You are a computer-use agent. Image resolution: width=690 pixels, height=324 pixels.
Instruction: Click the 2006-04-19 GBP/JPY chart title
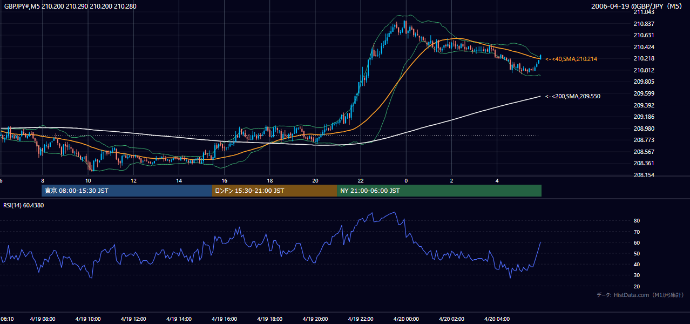click(638, 6)
